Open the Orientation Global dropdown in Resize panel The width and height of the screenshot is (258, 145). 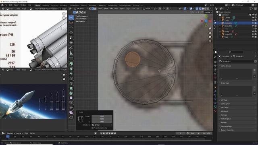pyautogui.click(x=102, y=125)
